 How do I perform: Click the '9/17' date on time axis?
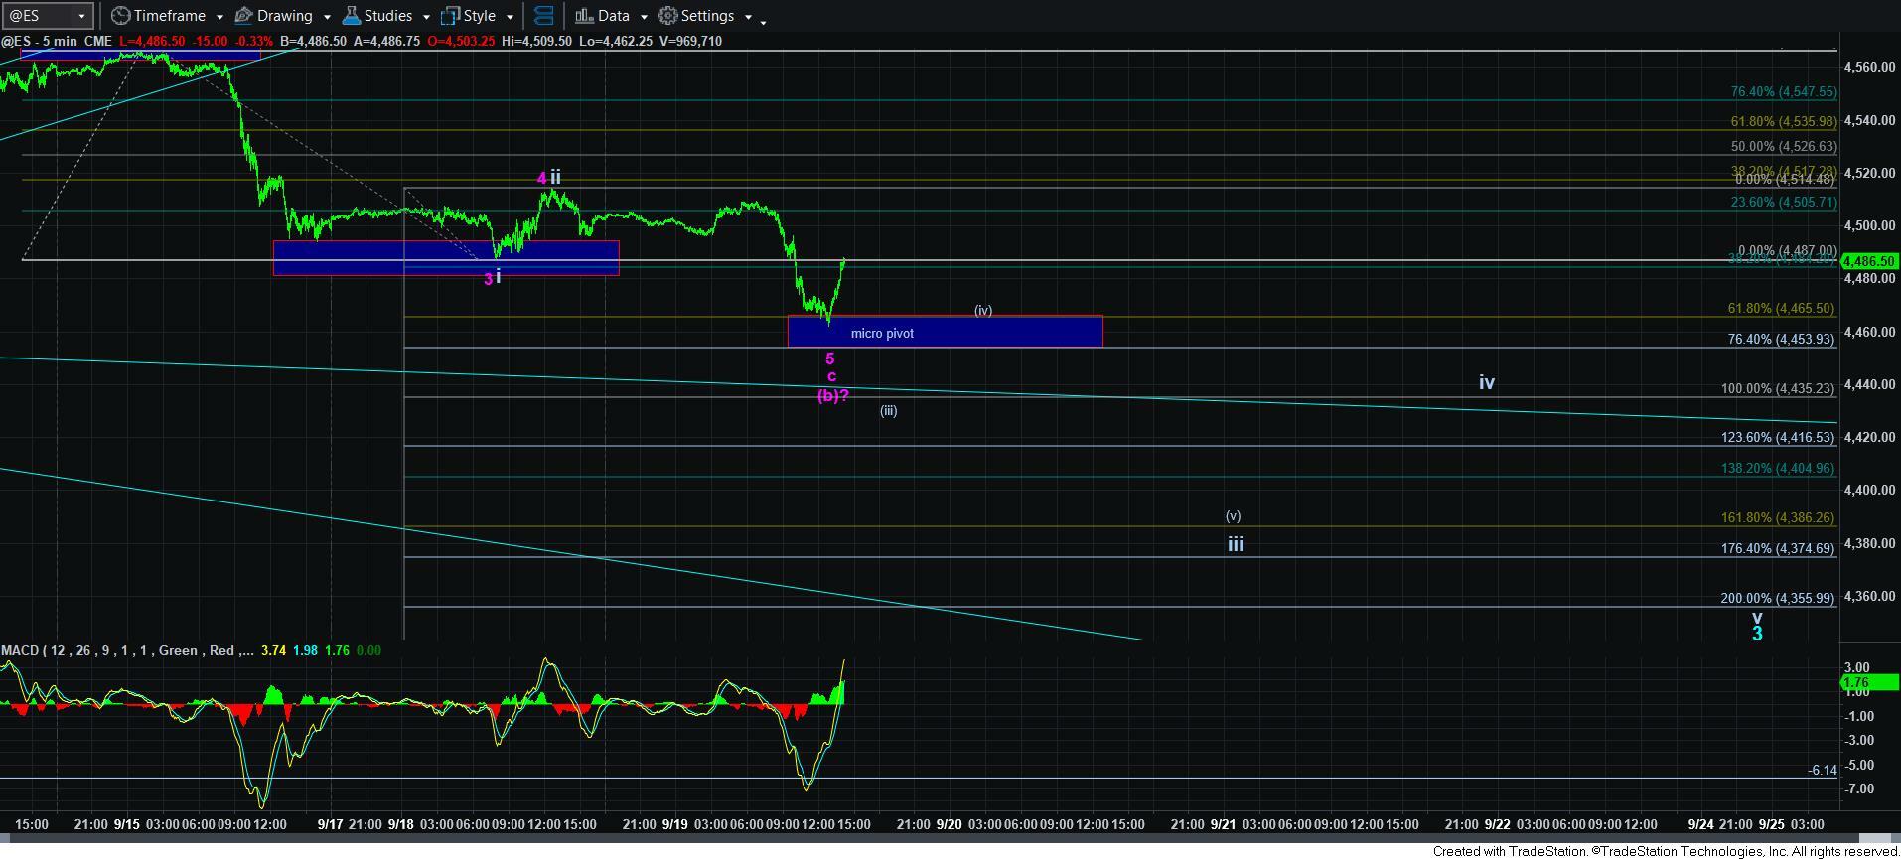pos(330,824)
